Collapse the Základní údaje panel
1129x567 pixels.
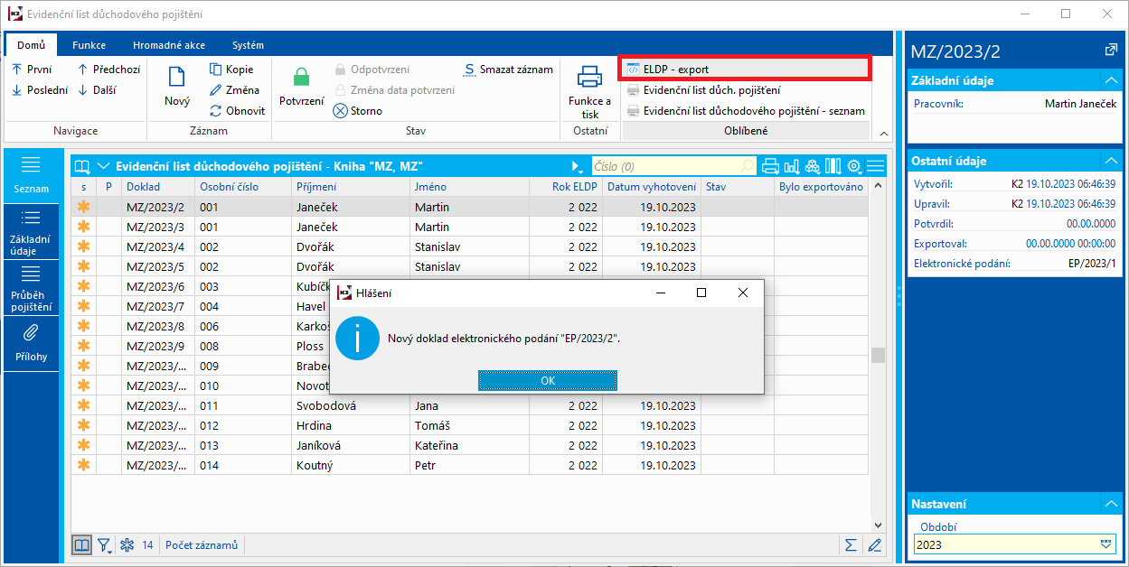click(x=1109, y=80)
